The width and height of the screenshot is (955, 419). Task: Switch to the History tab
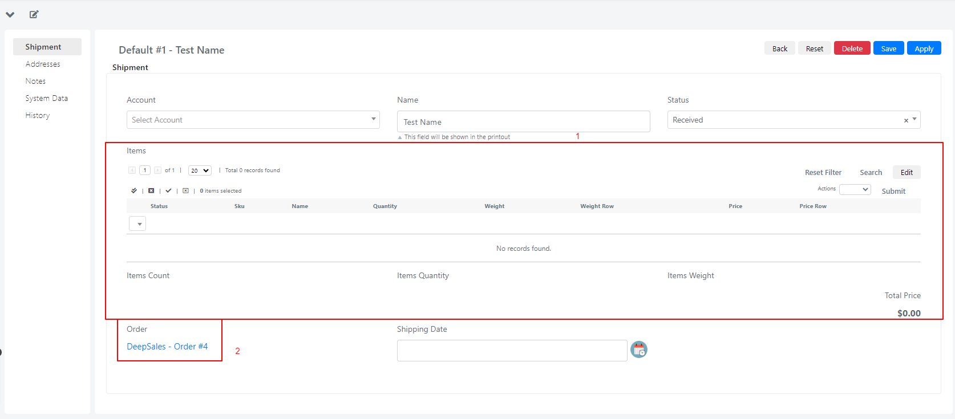[x=38, y=115]
